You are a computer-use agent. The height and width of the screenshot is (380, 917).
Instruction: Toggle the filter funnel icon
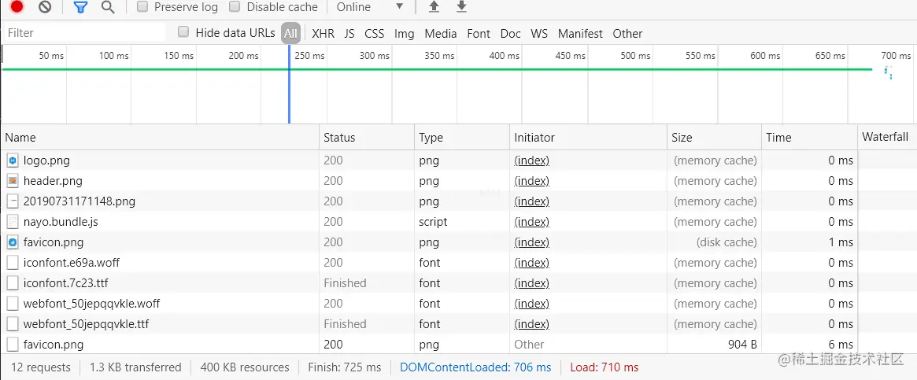point(81,7)
